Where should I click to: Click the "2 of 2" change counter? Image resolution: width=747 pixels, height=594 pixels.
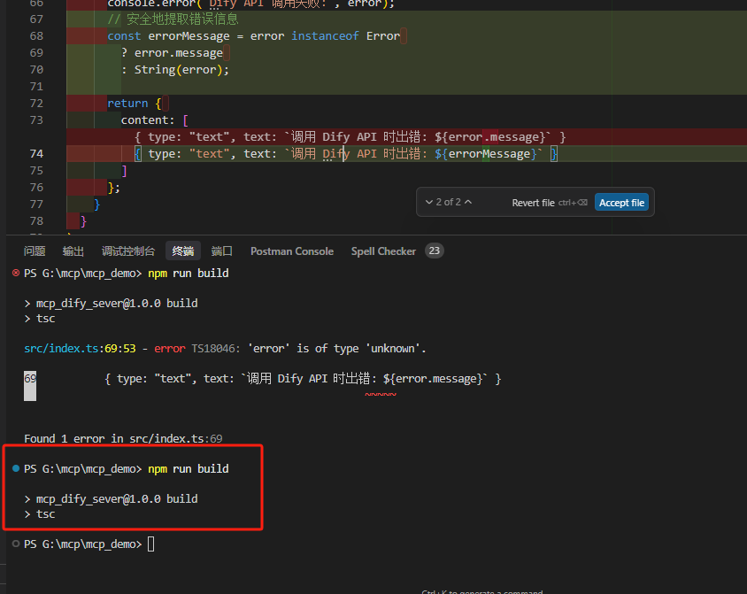[449, 202]
